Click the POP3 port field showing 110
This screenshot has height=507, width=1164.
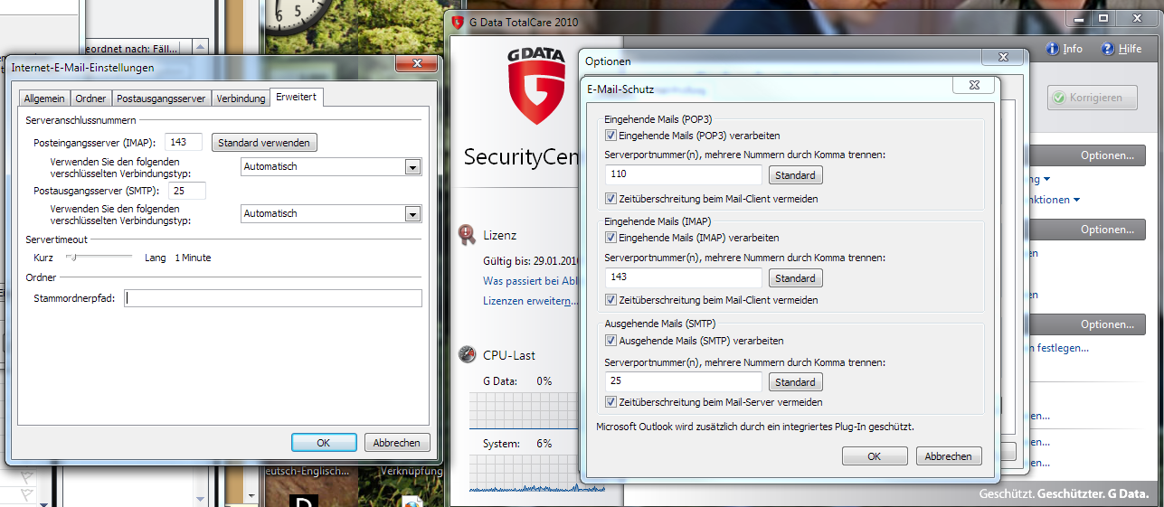tap(684, 175)
